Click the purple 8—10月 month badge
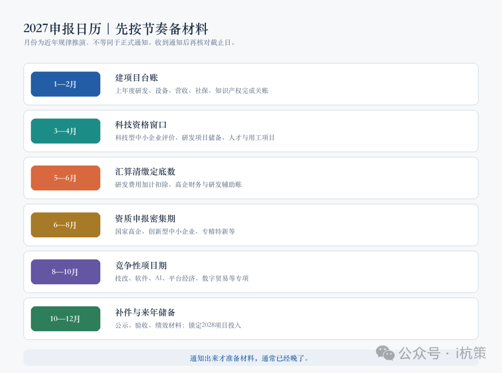The image size is (502, 373). click(x=66, y=272)
